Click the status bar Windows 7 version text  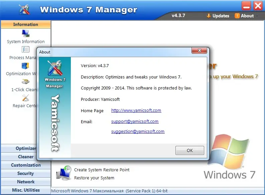coord(109,191)
